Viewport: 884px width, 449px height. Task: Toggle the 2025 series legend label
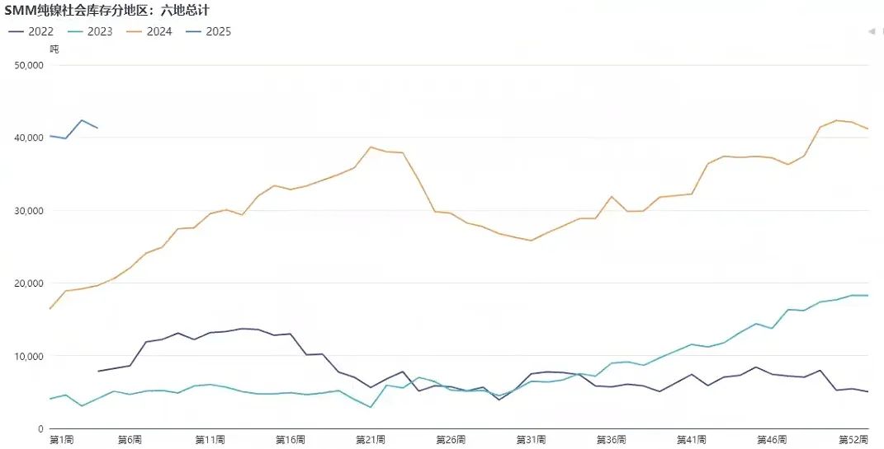tap(219, 32)
